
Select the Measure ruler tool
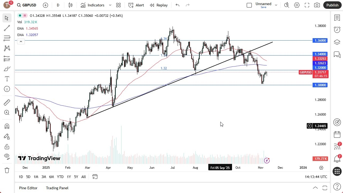[7, 102]
